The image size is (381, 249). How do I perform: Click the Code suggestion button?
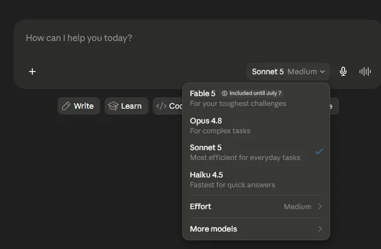coord(168,106)
